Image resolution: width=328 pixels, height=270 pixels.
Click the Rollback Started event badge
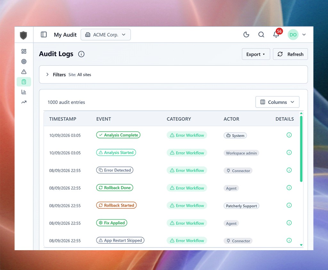pos(116,205)
